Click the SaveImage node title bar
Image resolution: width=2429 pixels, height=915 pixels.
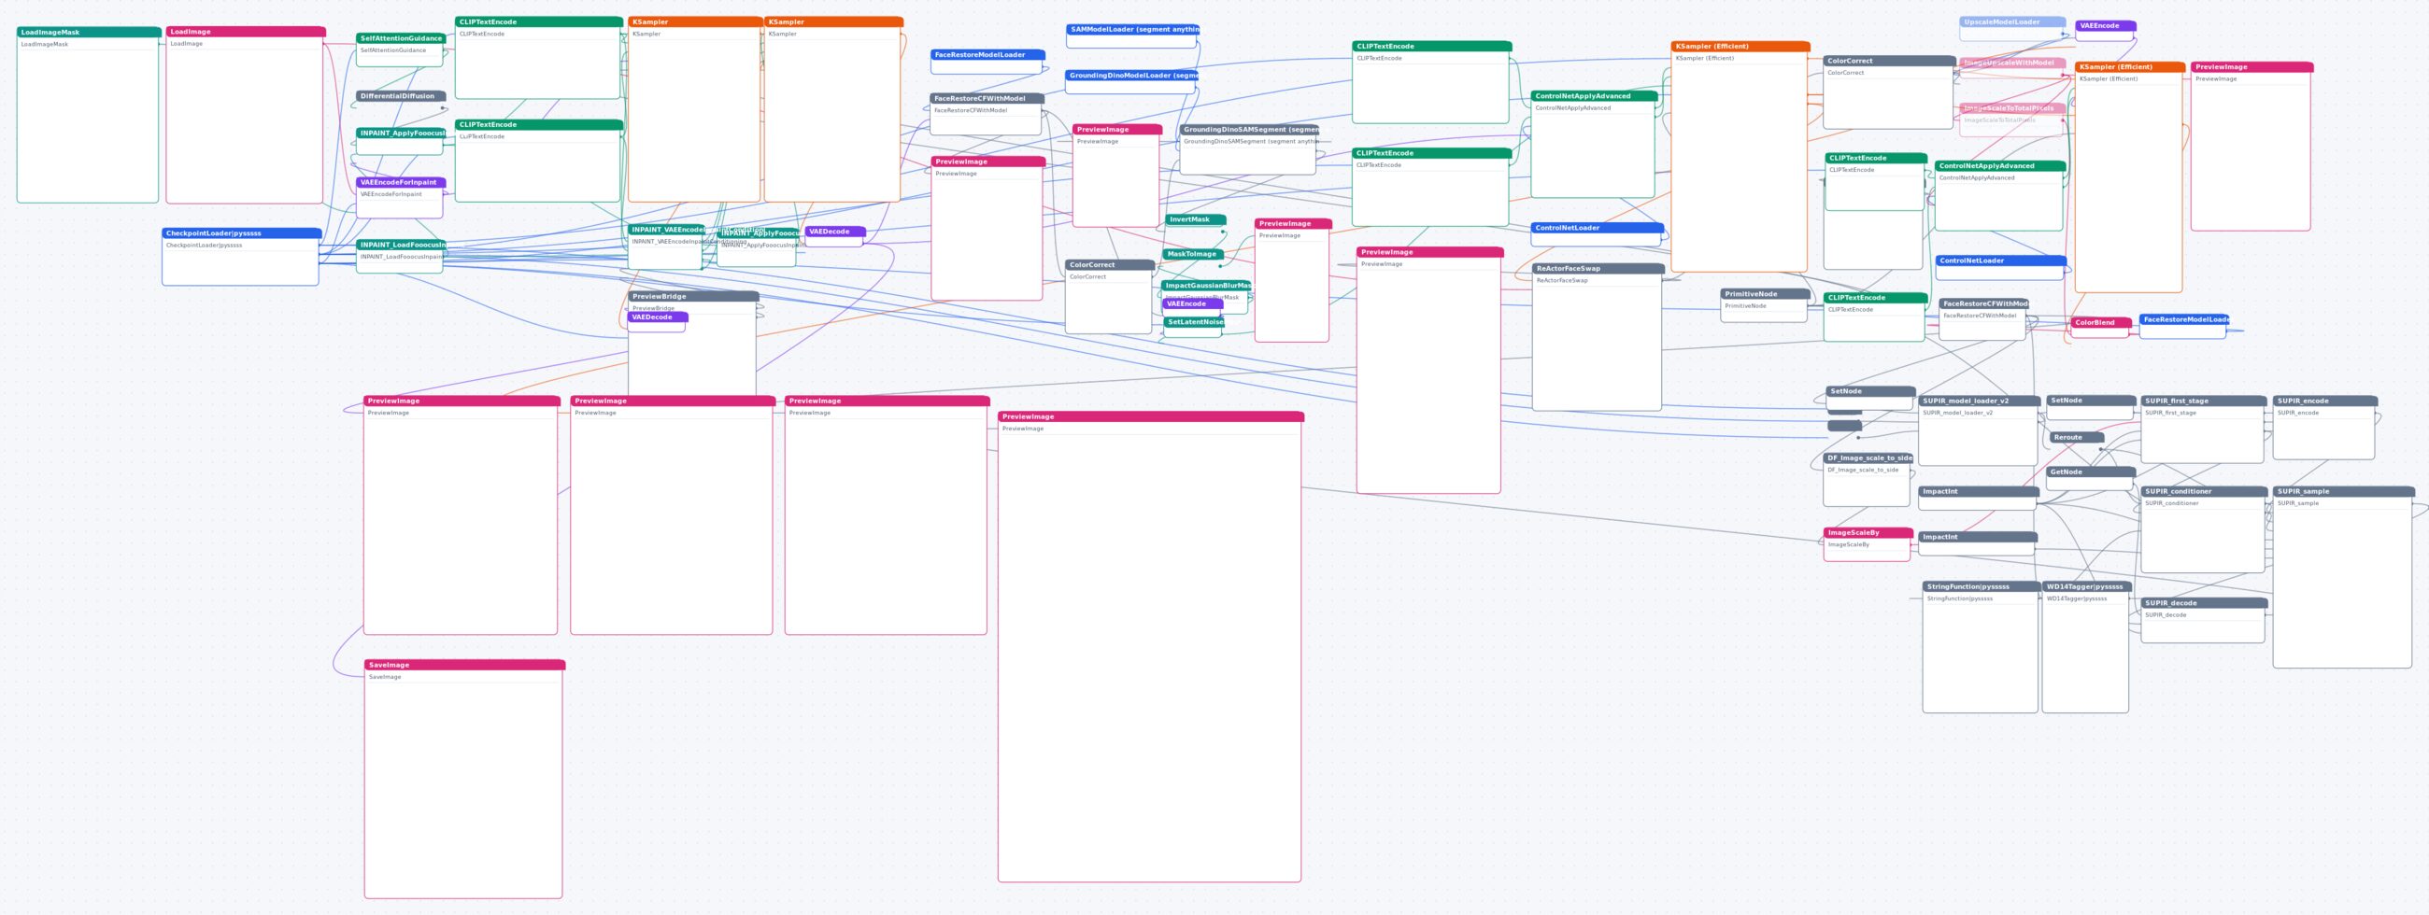[465, 666]
